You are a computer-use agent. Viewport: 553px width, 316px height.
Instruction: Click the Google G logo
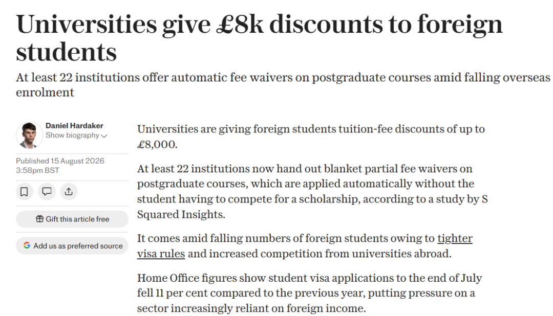(27, 245)
